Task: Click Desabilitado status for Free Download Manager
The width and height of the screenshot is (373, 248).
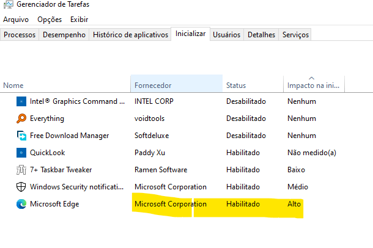Action: (x=246, y=136)
